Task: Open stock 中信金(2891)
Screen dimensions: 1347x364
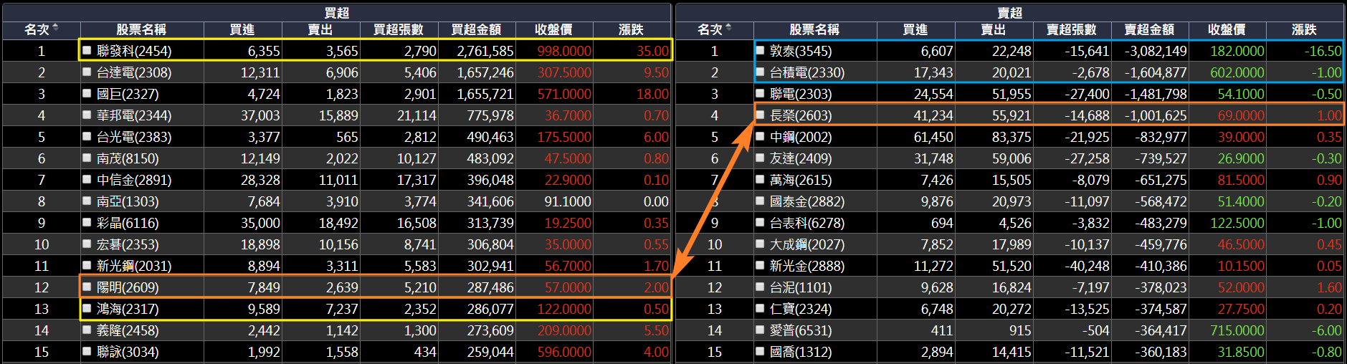Action: click(x=134, y=180)
